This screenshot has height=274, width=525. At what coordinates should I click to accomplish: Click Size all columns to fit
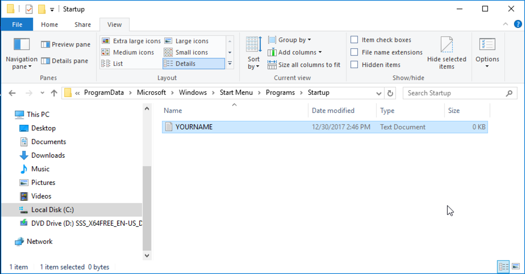pos(304,65)
